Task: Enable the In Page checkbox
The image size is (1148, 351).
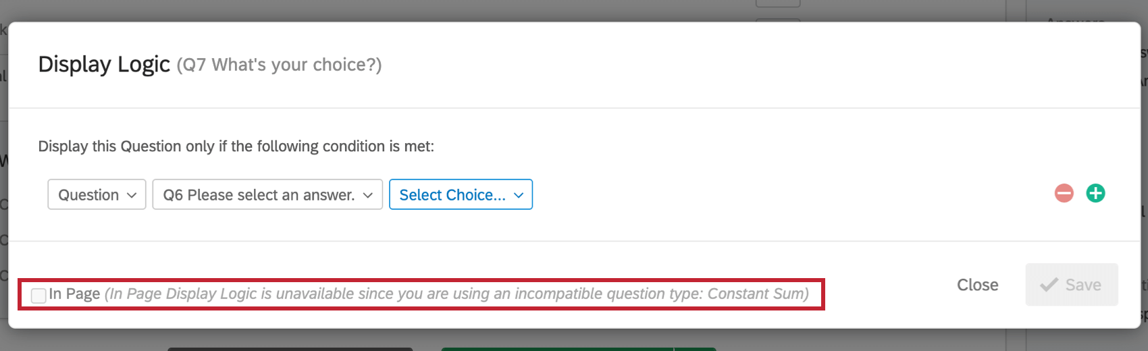Action: [39, 295]
